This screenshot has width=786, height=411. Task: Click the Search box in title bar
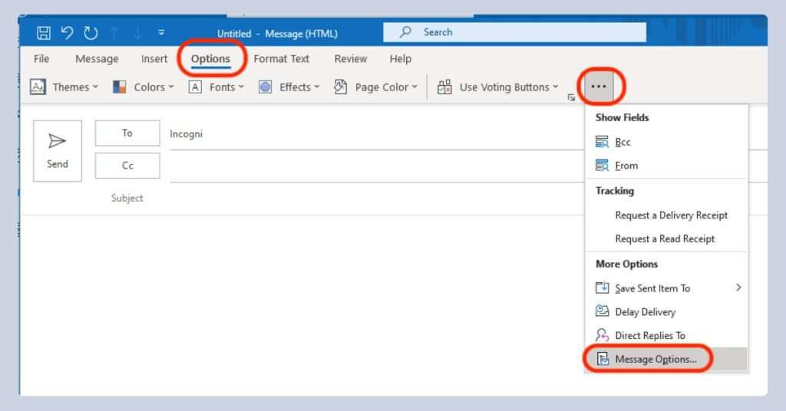[514, 32]
